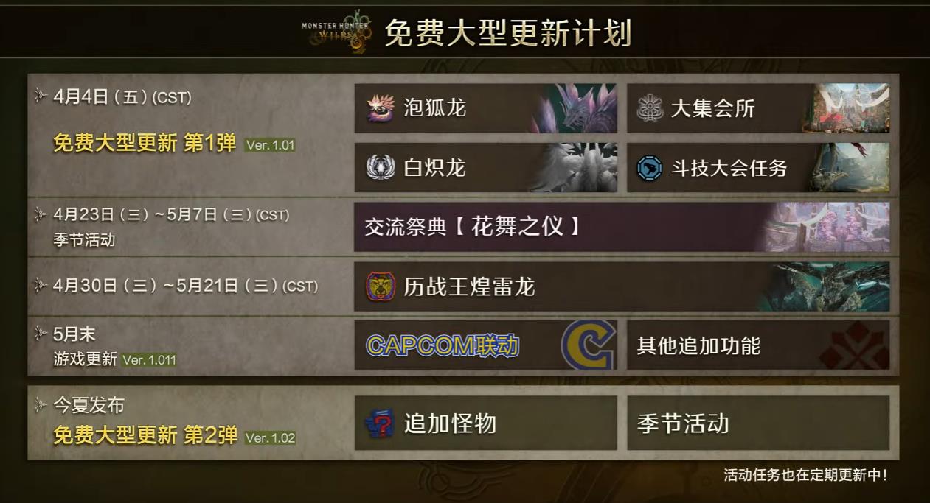
Task: Click the 大集会所 emblem icon
Action: [650, 108]
